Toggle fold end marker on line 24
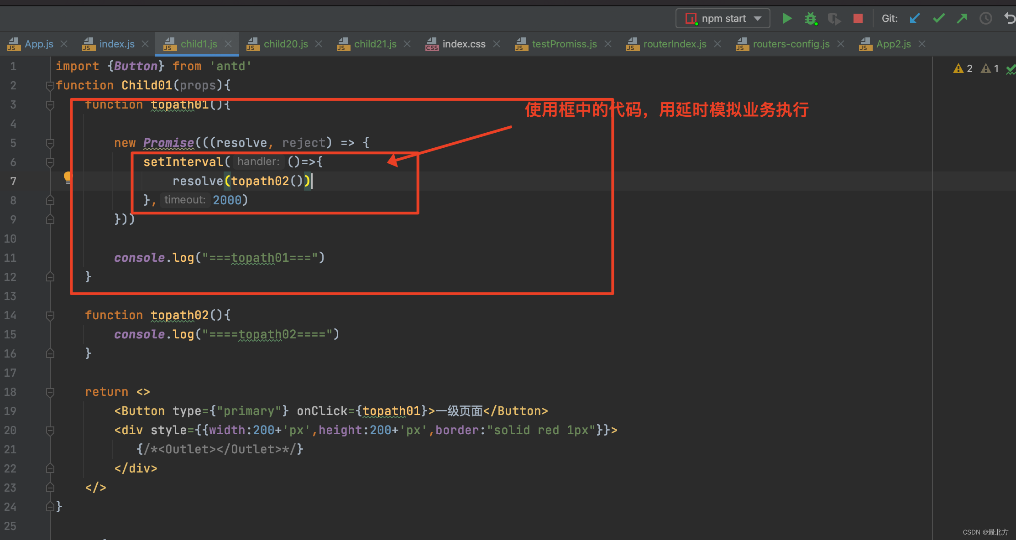 50,507
